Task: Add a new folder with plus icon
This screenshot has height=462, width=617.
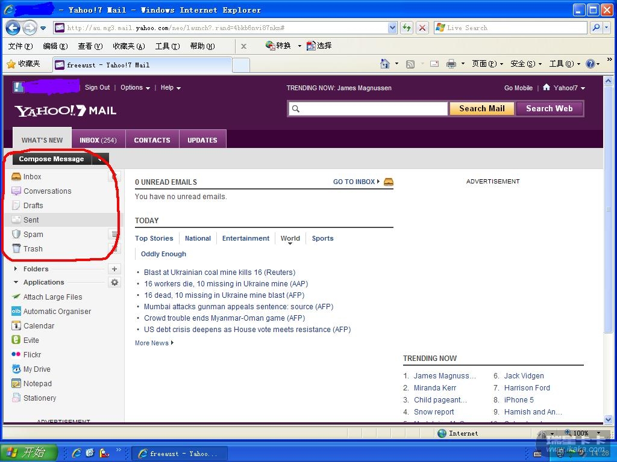Action: [x=114, y=269]
